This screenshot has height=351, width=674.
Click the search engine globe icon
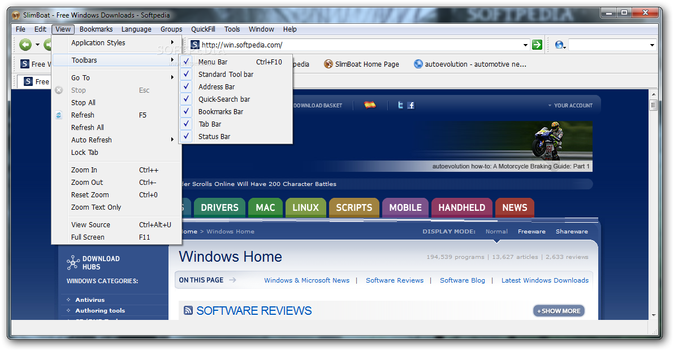559,45
